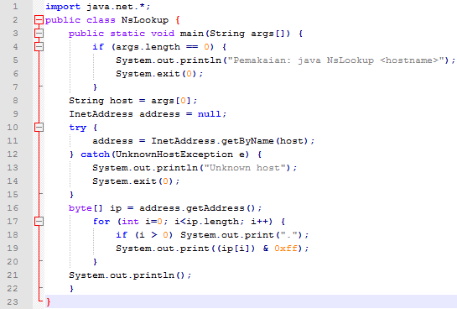Screen dimensions: 457x309
Task: Collapse the main method fold on line 3
Action: pyautogui.click(x=39, y=34)
